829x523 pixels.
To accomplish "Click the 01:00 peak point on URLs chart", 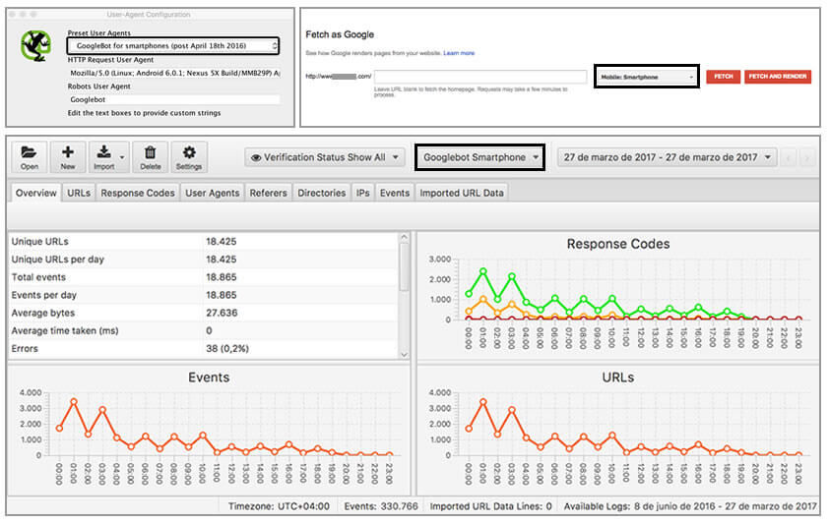I will 482,402.
